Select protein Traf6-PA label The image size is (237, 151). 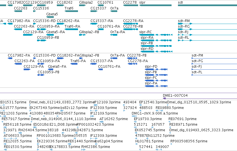(78, 61)
